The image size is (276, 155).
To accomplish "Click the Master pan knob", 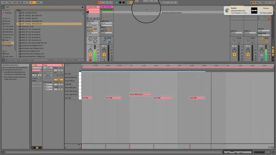I will click(x=262, y=50).
